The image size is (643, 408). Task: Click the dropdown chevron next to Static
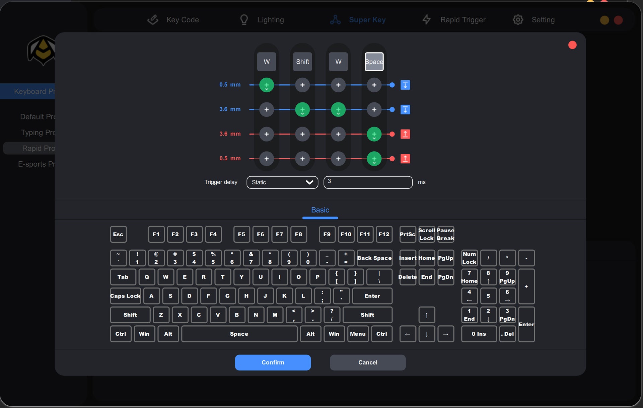tap(309, 182)
